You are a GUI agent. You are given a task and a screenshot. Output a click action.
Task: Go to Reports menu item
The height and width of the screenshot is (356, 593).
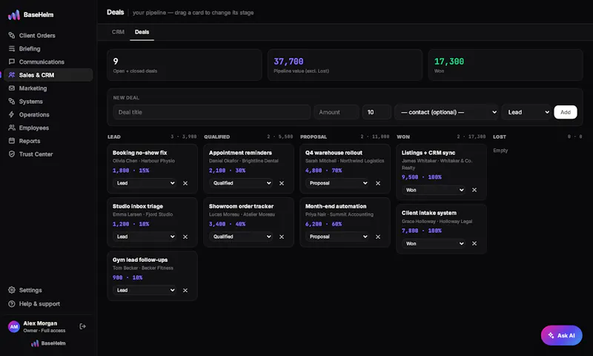[30, 141]
